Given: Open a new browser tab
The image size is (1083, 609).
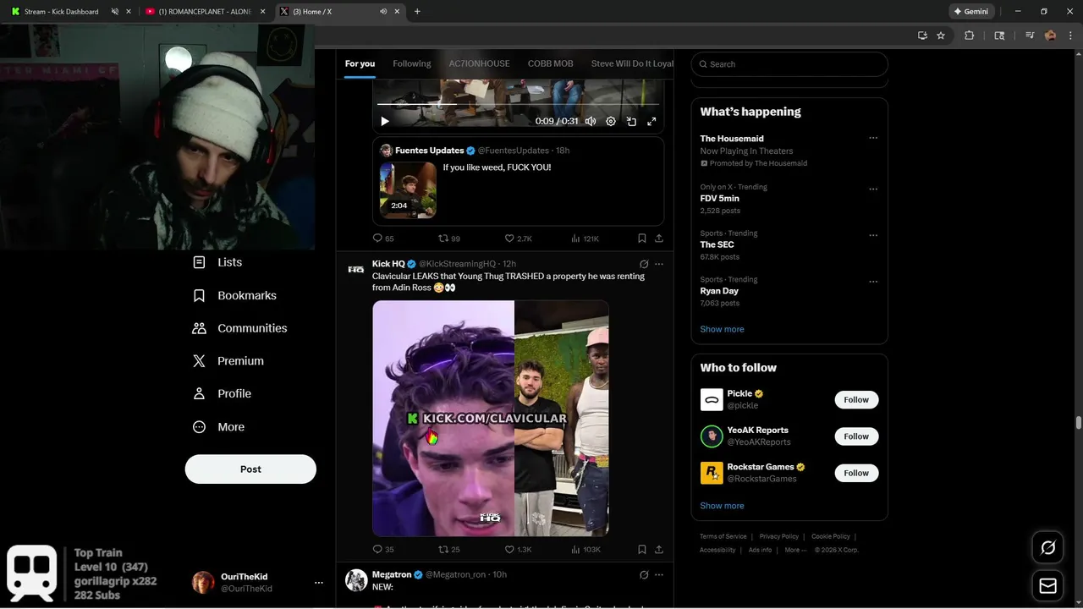Looking at the screenshot, I should coord(417,12).
